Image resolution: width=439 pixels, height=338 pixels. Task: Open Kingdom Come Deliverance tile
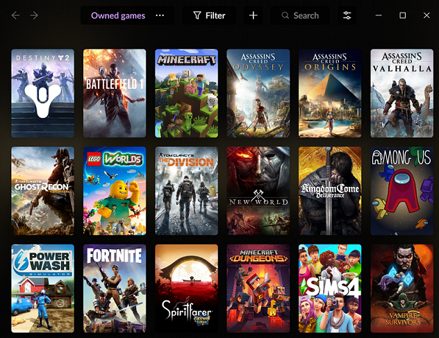click(330, 191)
